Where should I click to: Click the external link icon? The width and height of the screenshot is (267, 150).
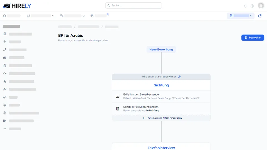[x=260, y=16]
